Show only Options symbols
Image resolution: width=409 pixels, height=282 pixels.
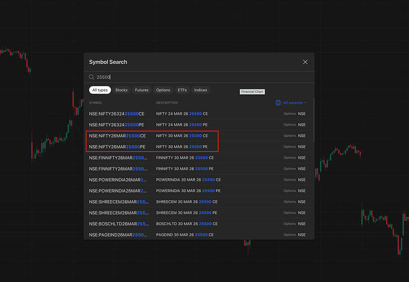[163, 90]
